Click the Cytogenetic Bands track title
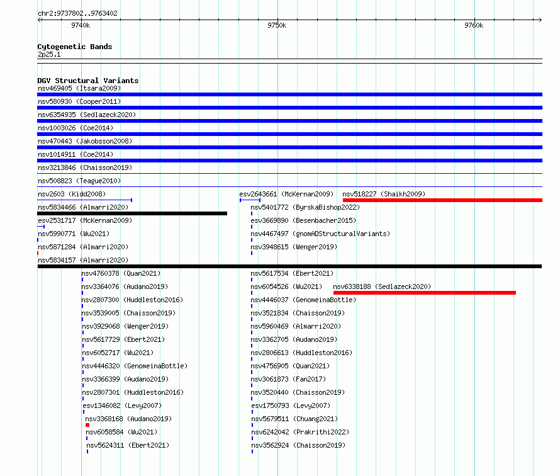 (75, 47)
